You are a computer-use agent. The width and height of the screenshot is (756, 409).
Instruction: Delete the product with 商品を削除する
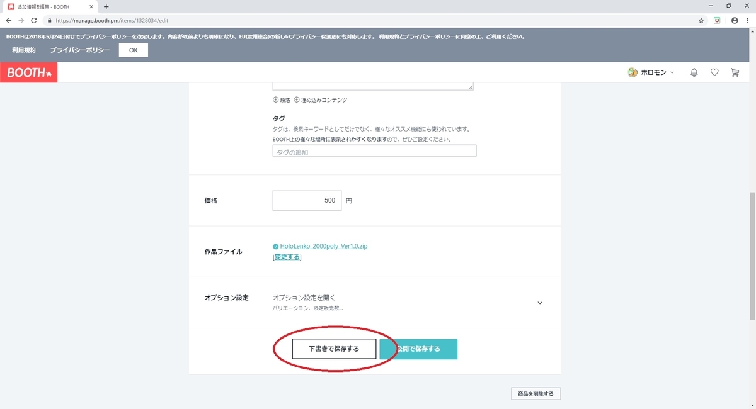[x=535, y=393]
